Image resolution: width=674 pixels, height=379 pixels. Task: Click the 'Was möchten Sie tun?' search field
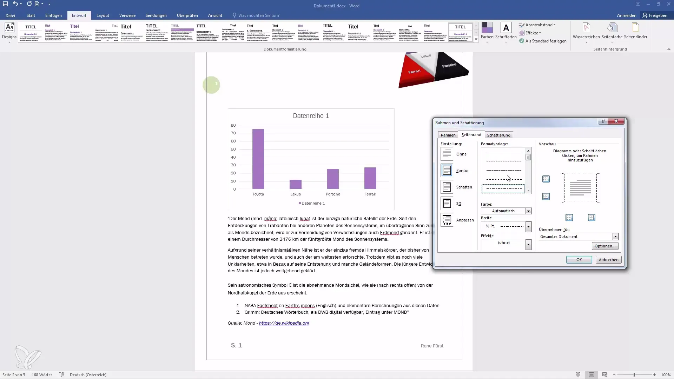[259, 15]
